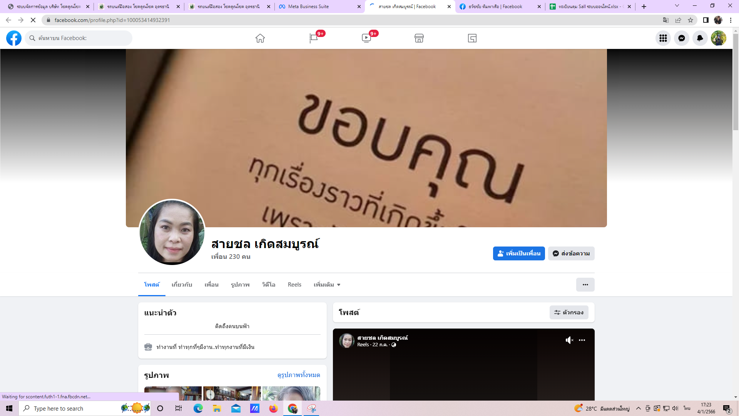The image size is (739, 416).
Task: Toggle browser side panel icon
Action: click(706, 20)
